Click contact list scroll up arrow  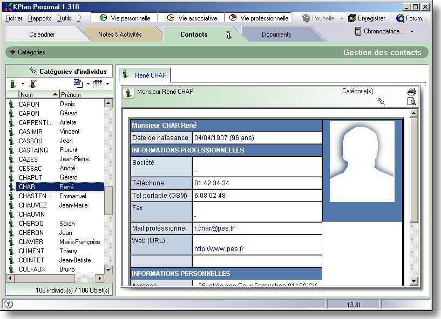click(108, 103)
